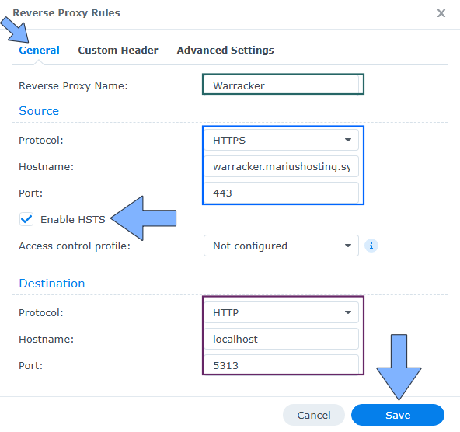Open the Source Protocol HTTPS dropdown
The image size is (460, 432).
[x=281, y=140]
